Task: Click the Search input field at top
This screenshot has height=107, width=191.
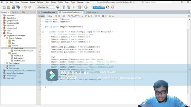Action: (158, 2)
